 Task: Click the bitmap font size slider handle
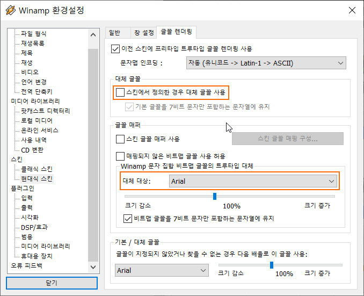(215, 196)
